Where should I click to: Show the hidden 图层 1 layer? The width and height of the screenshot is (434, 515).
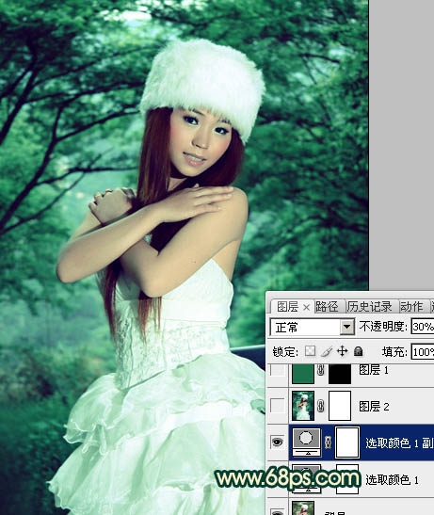pos(278,371)
